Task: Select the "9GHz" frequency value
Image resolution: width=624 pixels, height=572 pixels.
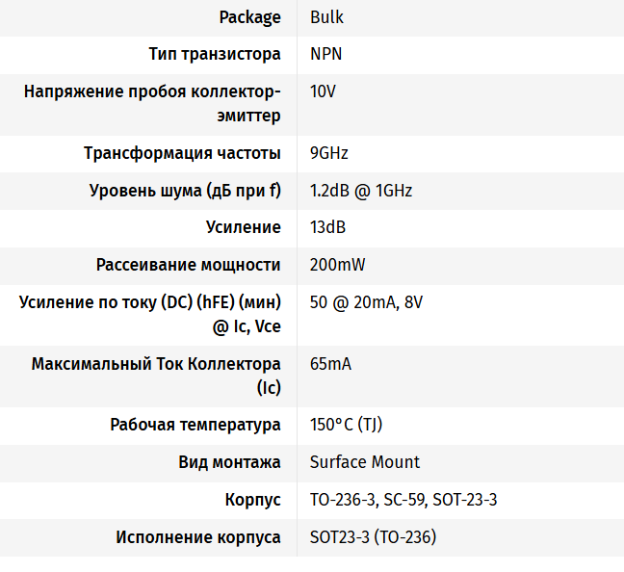Action: 328,153
